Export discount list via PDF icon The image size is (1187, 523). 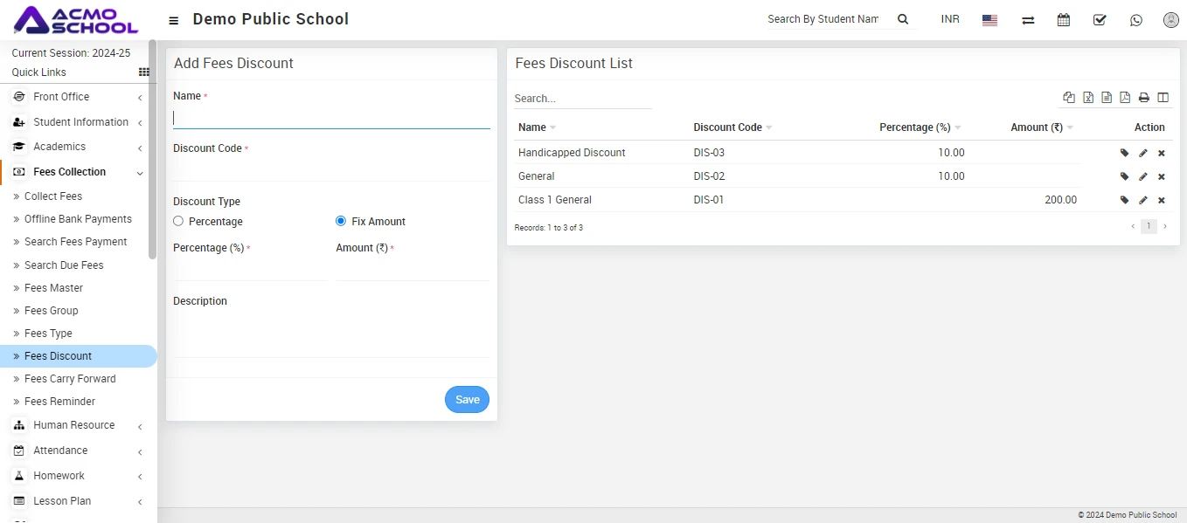(1125, 98)
